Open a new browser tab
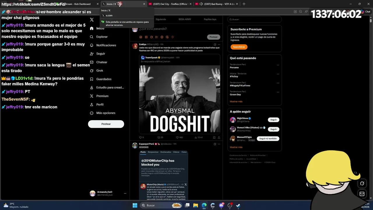 pos(244,4)
